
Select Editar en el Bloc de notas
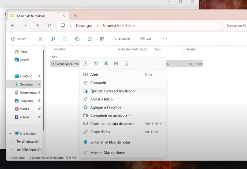123,142
